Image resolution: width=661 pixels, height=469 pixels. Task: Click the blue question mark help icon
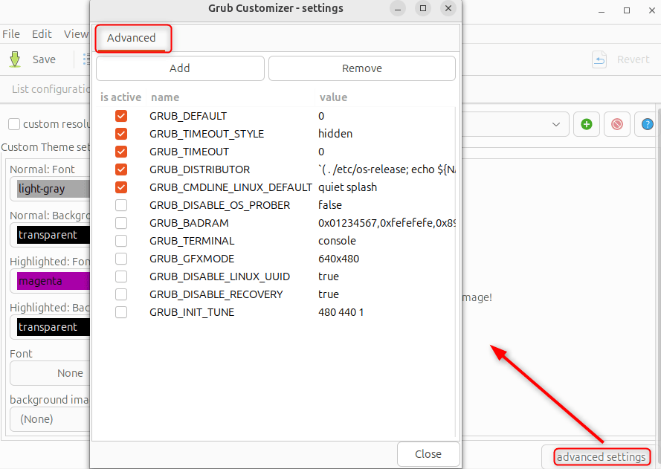point(647,124)
